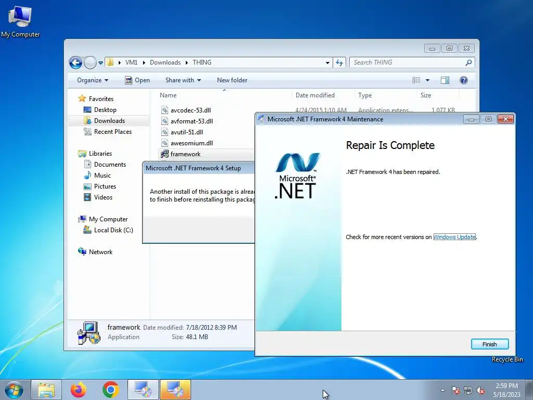Click the Back arrow in Explorer
Image resolution: width=533 pixels, height=400 pixels.
tap(75, 63)
